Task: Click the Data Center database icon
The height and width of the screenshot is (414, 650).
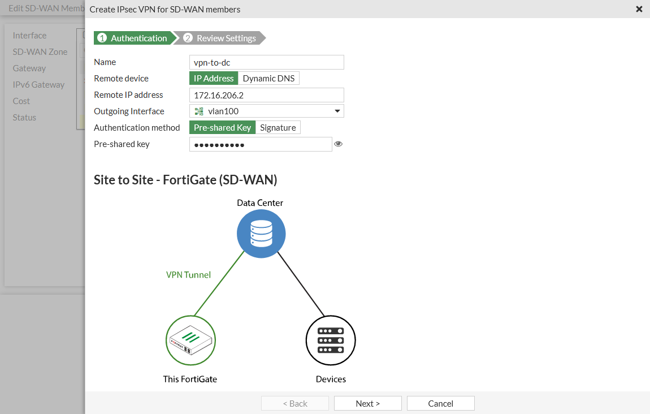Action: (x=261, y=233)
